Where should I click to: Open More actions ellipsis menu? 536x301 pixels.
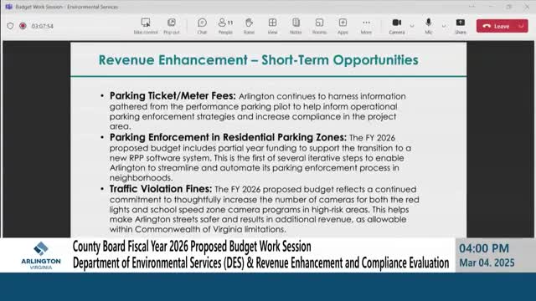[x=366, y=26]
